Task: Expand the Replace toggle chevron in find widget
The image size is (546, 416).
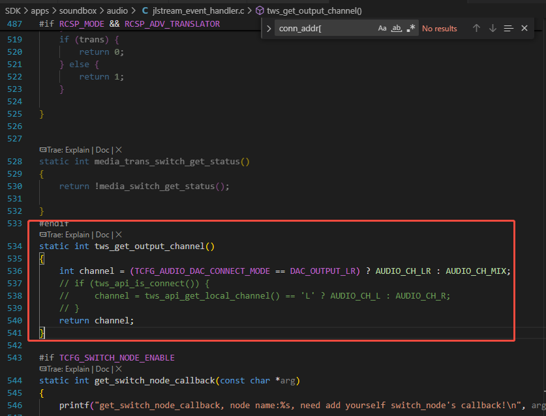Action: 269,29
